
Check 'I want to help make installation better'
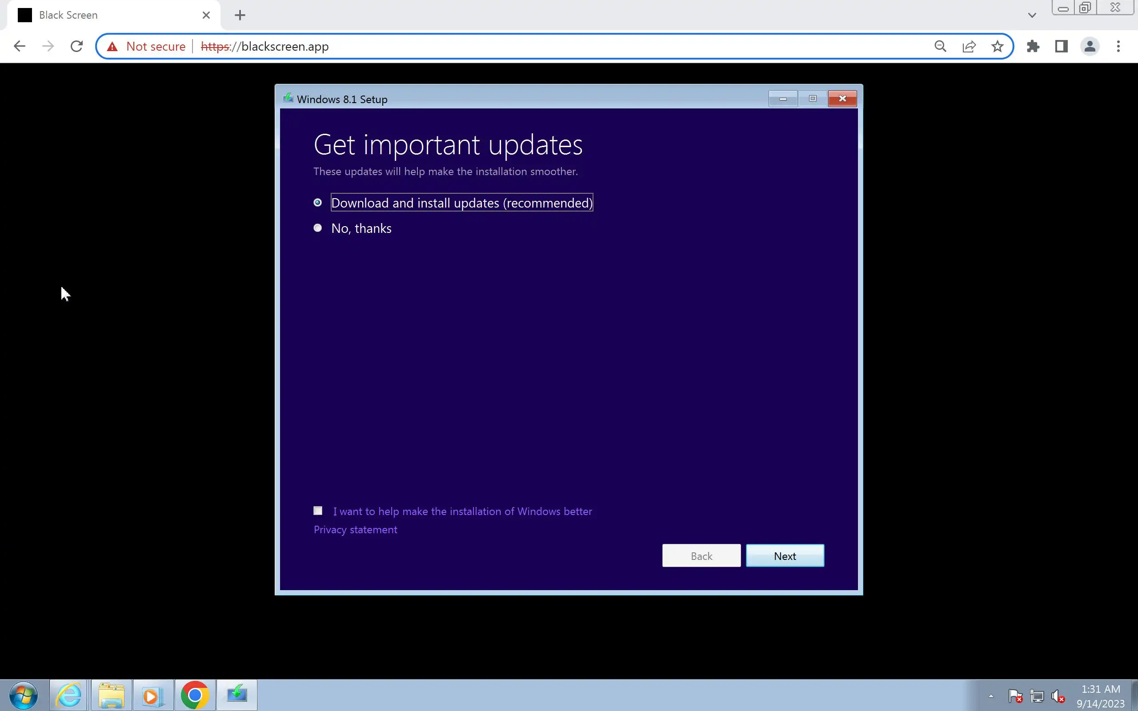[x=318, y=511]
